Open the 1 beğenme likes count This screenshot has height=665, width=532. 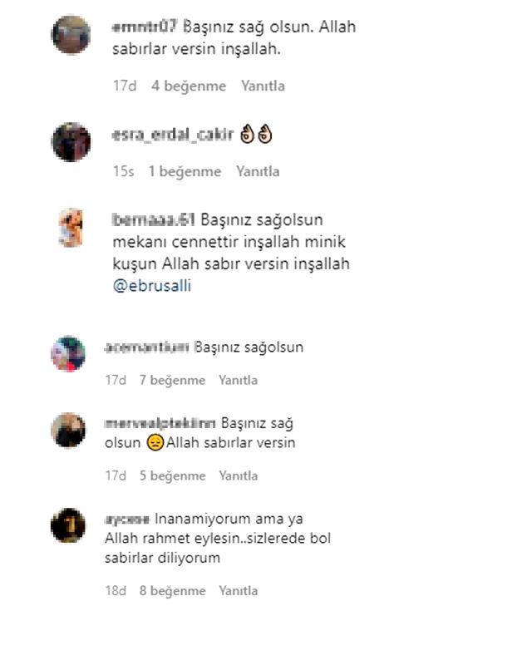pyautogui.click(x=185, y=172)
